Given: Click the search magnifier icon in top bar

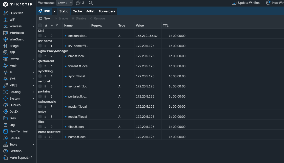Looking at the screenshot, I should click(x=91, y=3).
